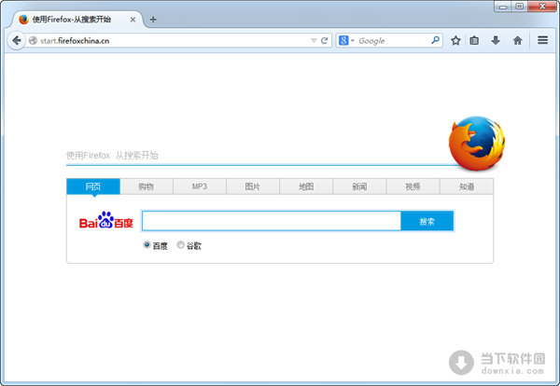
Task: Expand the URL history dropdown arrow
Action: click(314, 41)
